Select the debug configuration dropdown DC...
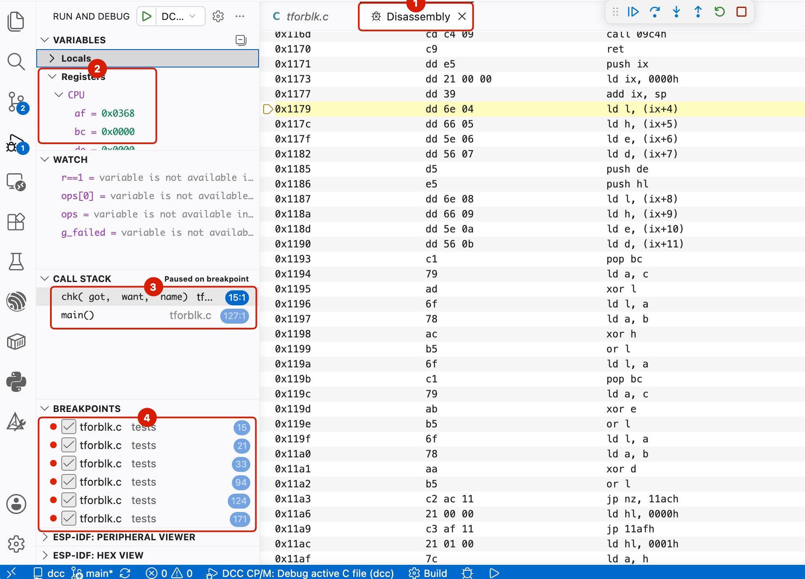 [179, 16]
